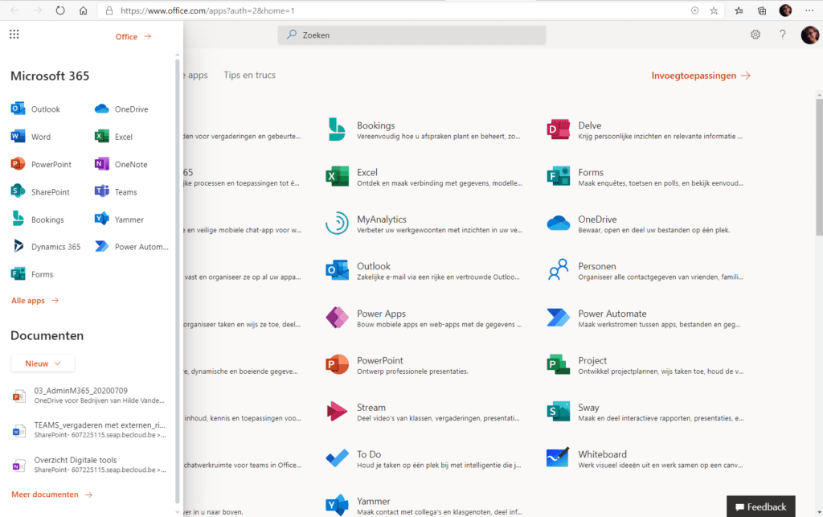Viewport: 823px width, 517px height.
Task: Open Forms from the launcher panel
Action: tap(32, 274)
